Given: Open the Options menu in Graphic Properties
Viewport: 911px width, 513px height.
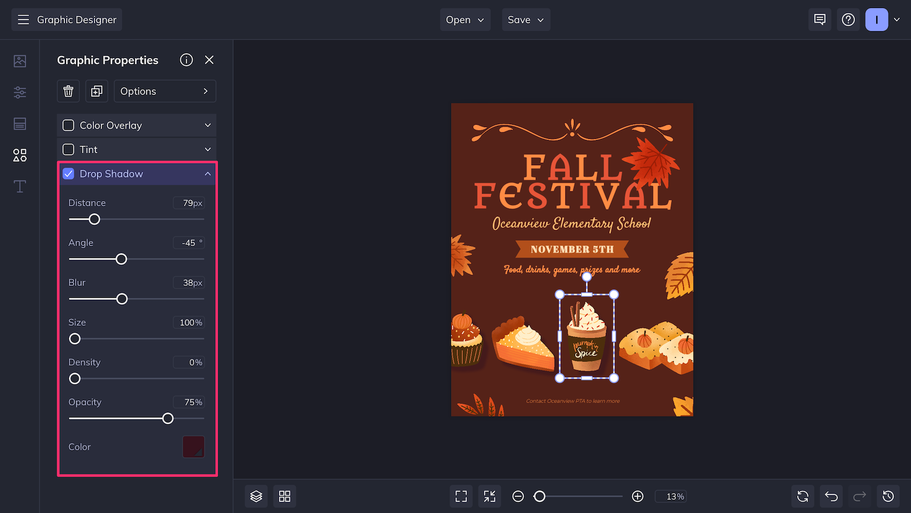Looking at the screenshot, I should tap(165, 91).
